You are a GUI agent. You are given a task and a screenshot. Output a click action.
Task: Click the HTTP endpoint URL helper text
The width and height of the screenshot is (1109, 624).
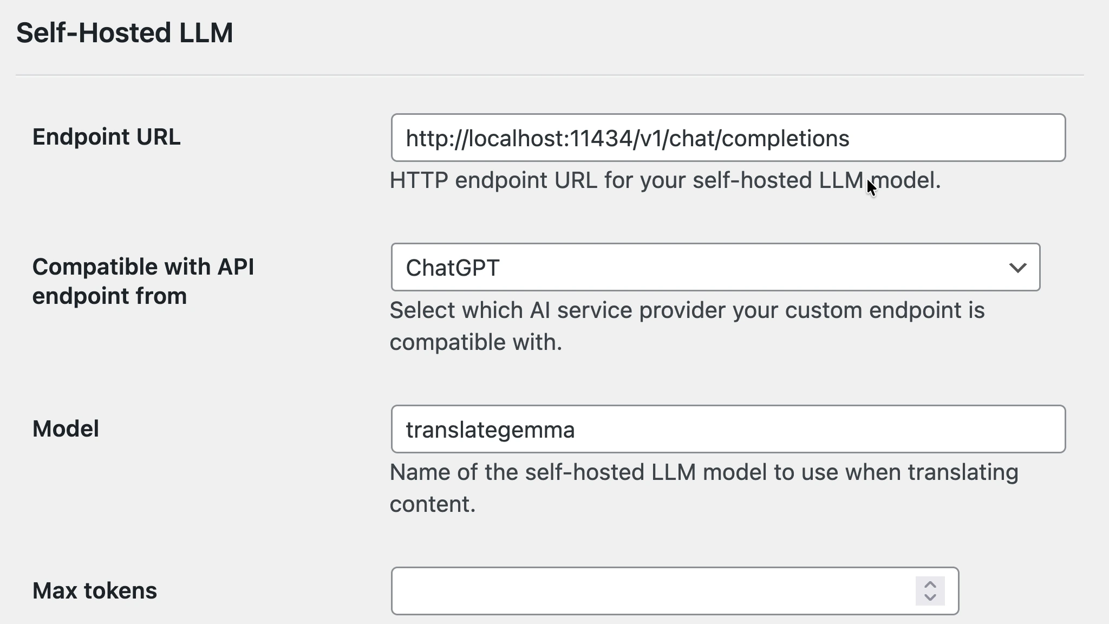coord(665,180)
